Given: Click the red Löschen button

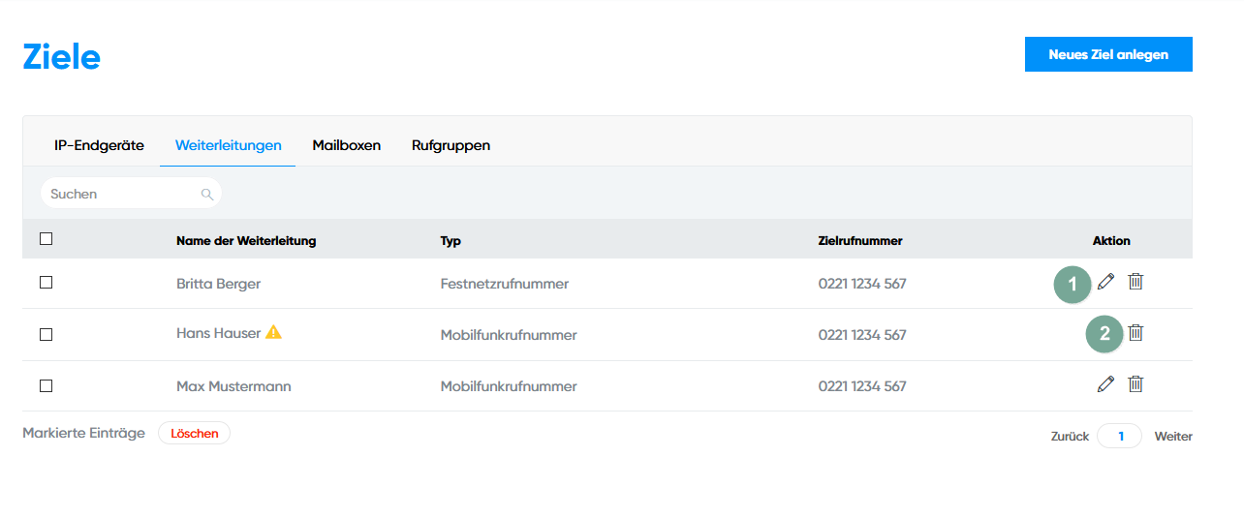Looking at the screenshot, I should pyautogui.click(x=194, y=434).
